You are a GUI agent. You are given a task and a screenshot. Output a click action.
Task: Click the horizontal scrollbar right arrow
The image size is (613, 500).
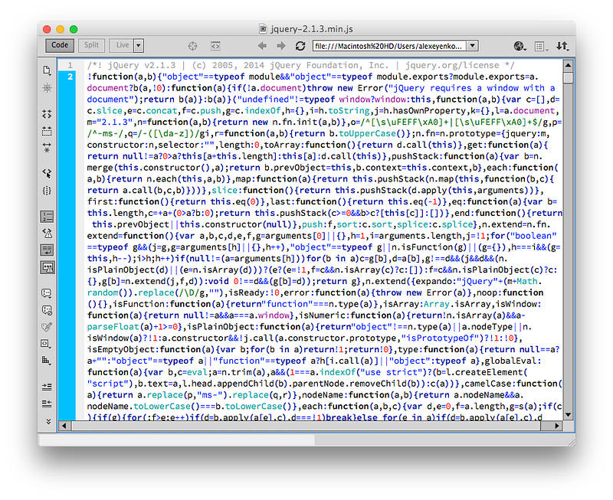(557, 426)
